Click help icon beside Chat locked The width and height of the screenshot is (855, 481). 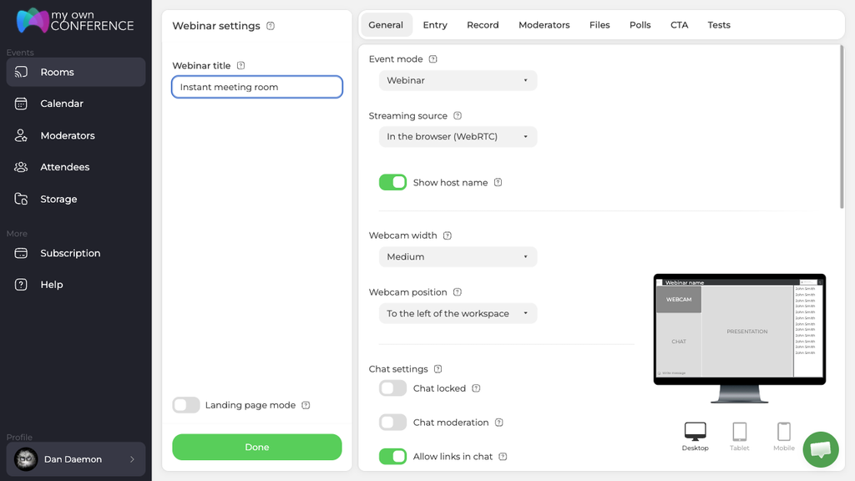476,388
